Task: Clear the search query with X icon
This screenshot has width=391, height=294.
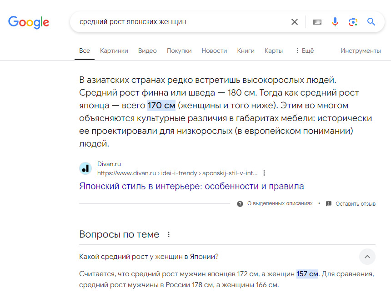Action: [x=295, y=22]
